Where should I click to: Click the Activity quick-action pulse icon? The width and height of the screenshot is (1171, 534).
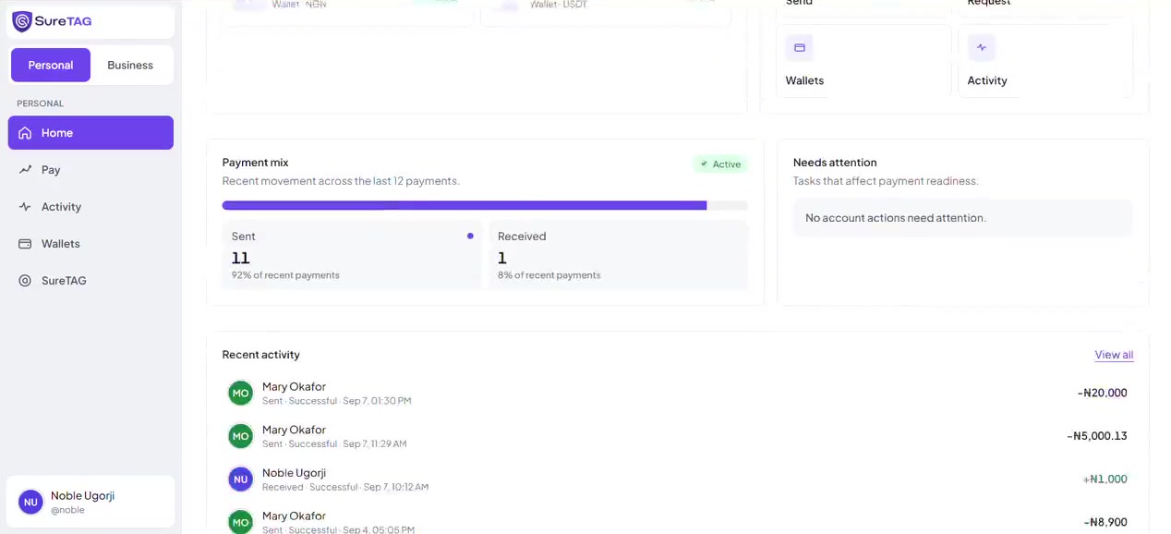pyautogui.click(x=982, y=48)
